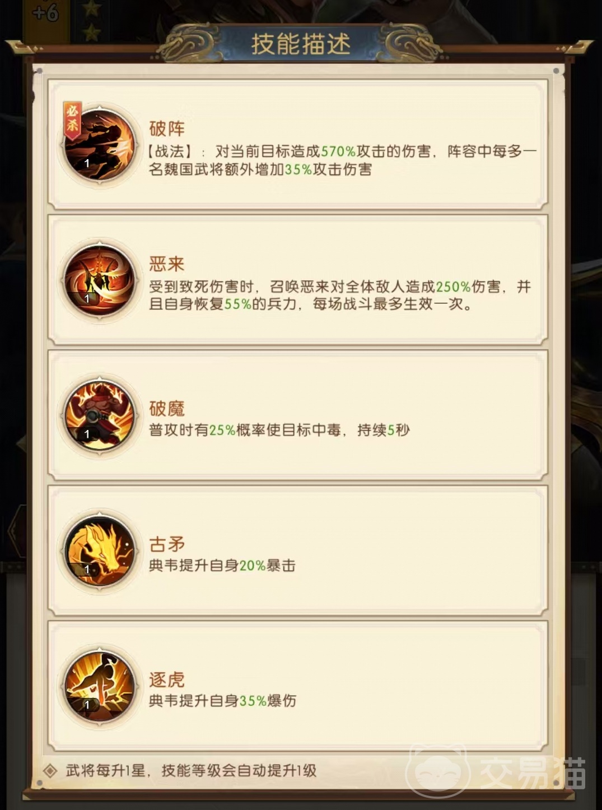
Task: Click the diamond bullet beside the star-up tip
Action: tap(50, 771)
